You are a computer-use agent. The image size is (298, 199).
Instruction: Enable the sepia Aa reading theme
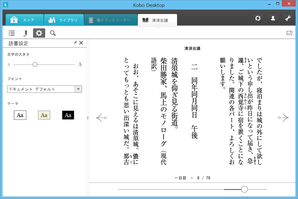click(44, 115)
